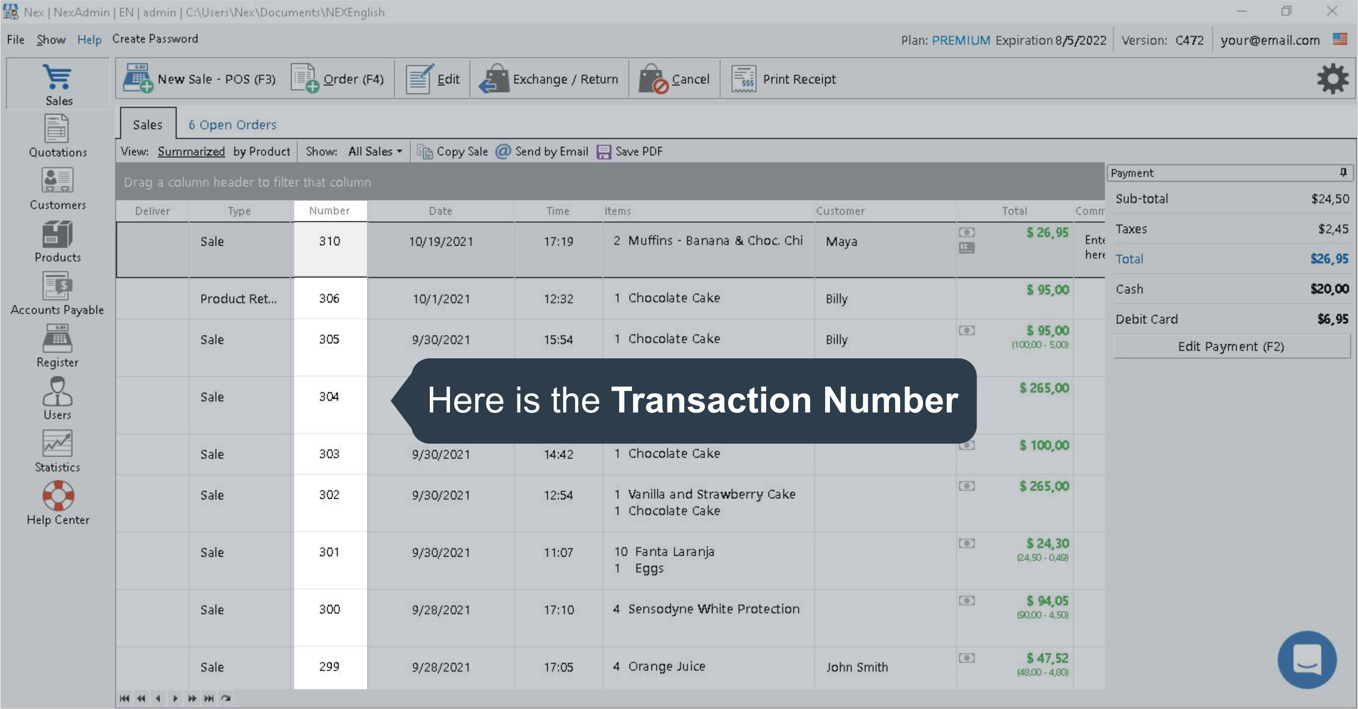The width and height of the screenshot is (1358, 709).
Task: Open the Show menu
Action: 51,40
